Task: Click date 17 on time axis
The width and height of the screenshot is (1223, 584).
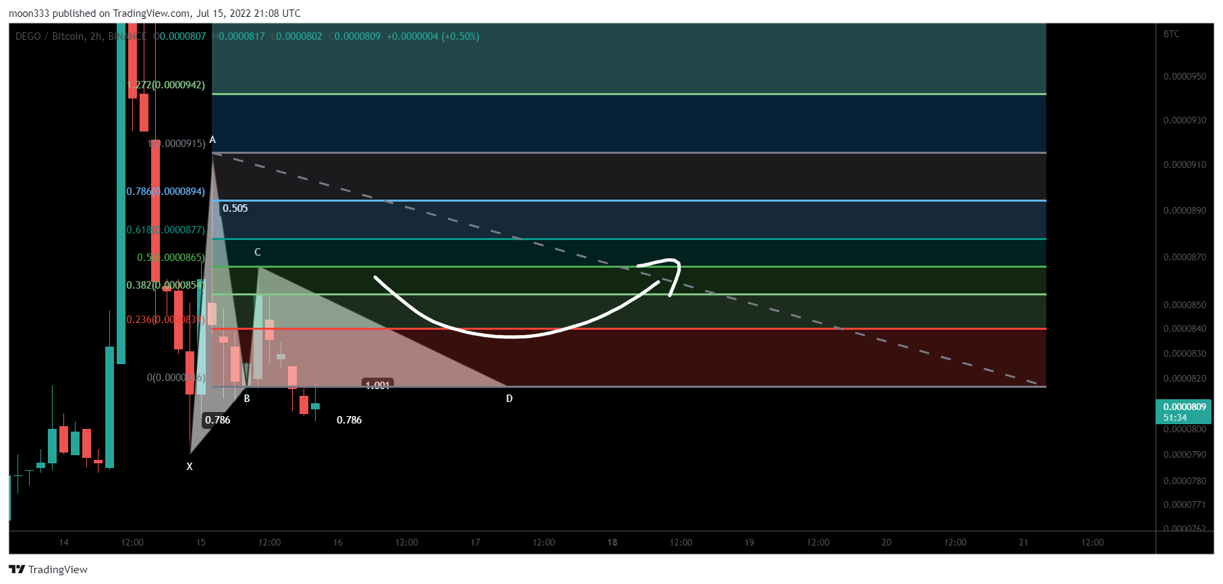Action: click(476, 542)
